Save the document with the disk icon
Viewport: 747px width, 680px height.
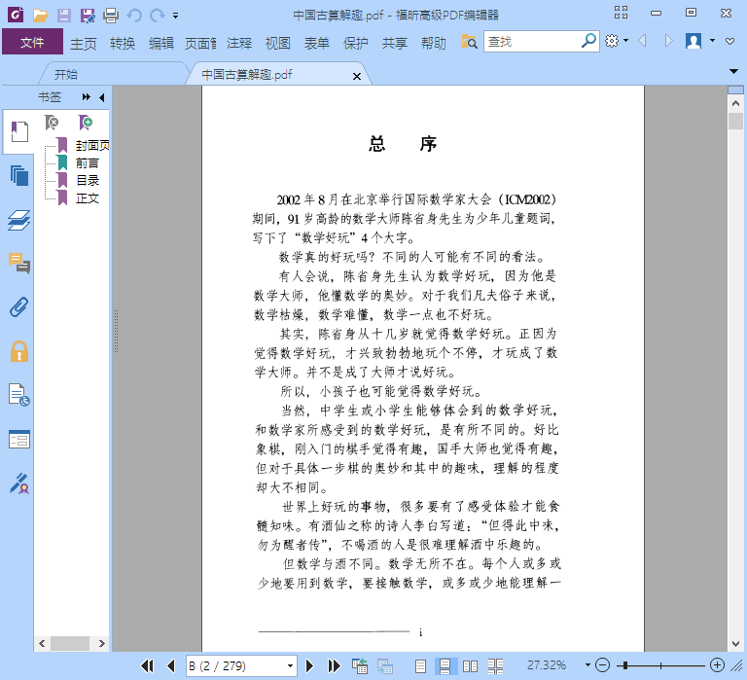64,16
